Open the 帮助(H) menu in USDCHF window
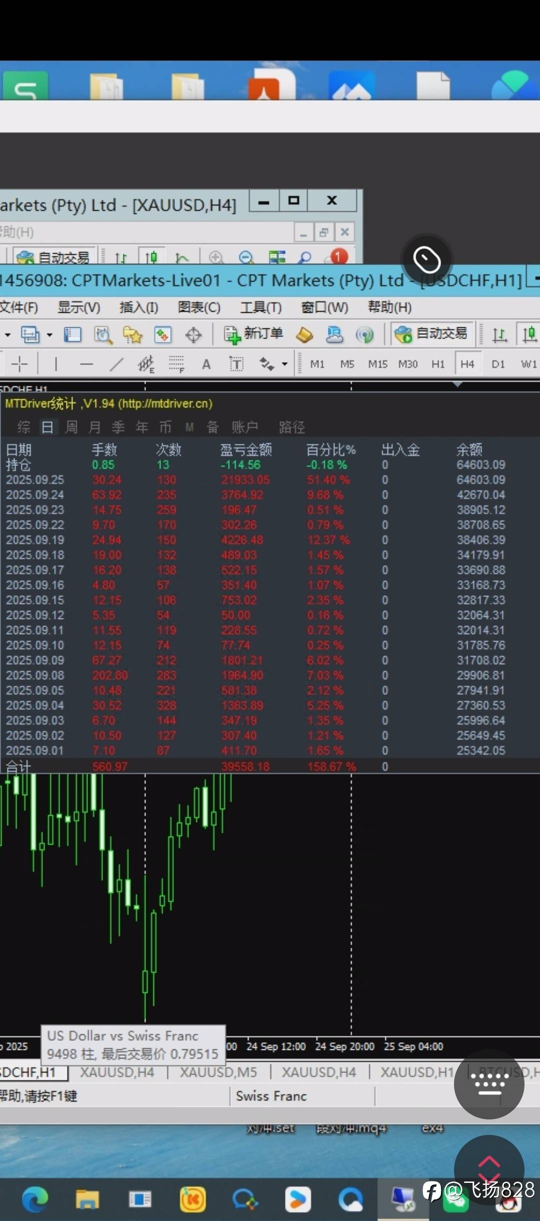This screenshot has height=1221, width=540. coord(389,307)
